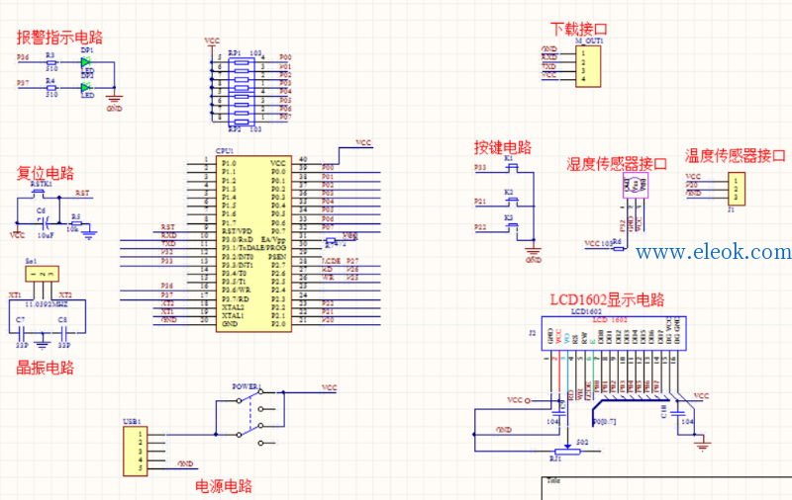The height and width of the screenshot is (500, 792).
Task: Click the round humidity sensor component
Action: tap(635, 186)
